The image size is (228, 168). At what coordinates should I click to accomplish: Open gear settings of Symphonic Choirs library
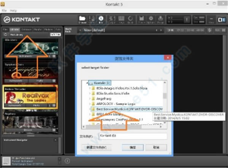pyautogui.click(x=54, y=81)
